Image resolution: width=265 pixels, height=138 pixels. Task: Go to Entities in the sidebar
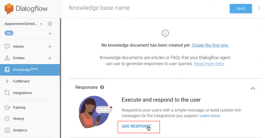click(x=19, y=58)
